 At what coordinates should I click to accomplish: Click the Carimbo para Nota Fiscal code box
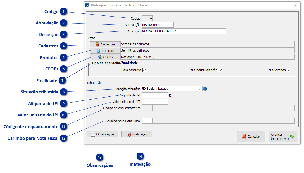point(147,121)
